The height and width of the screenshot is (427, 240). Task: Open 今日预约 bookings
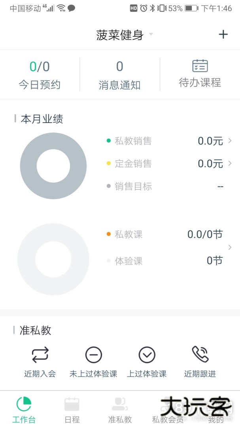40,74
